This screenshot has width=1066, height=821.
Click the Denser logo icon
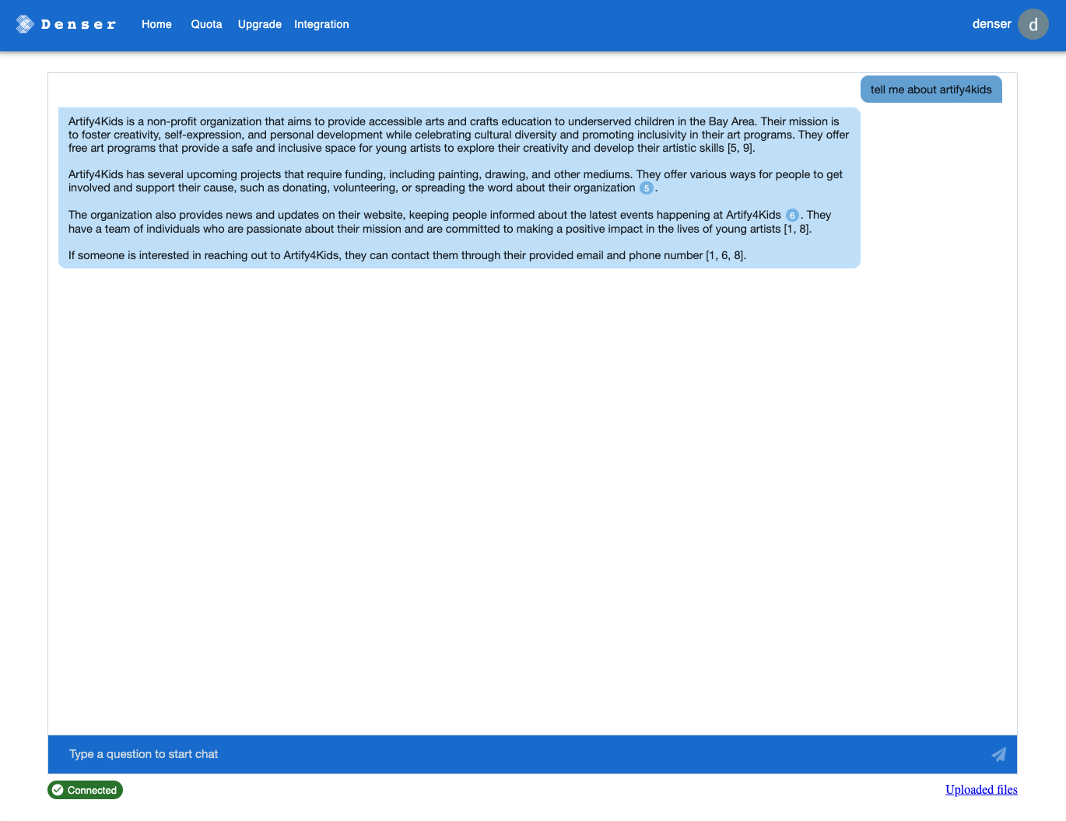point(25,24)
